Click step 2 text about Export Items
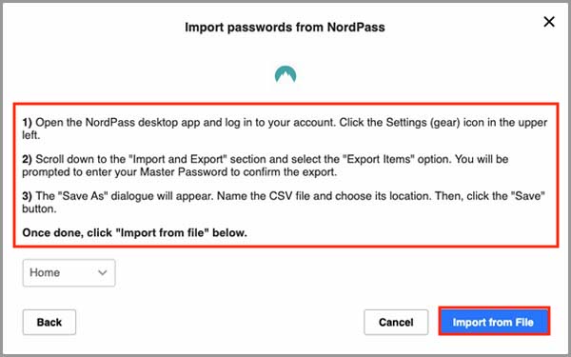 coord(266,166)
